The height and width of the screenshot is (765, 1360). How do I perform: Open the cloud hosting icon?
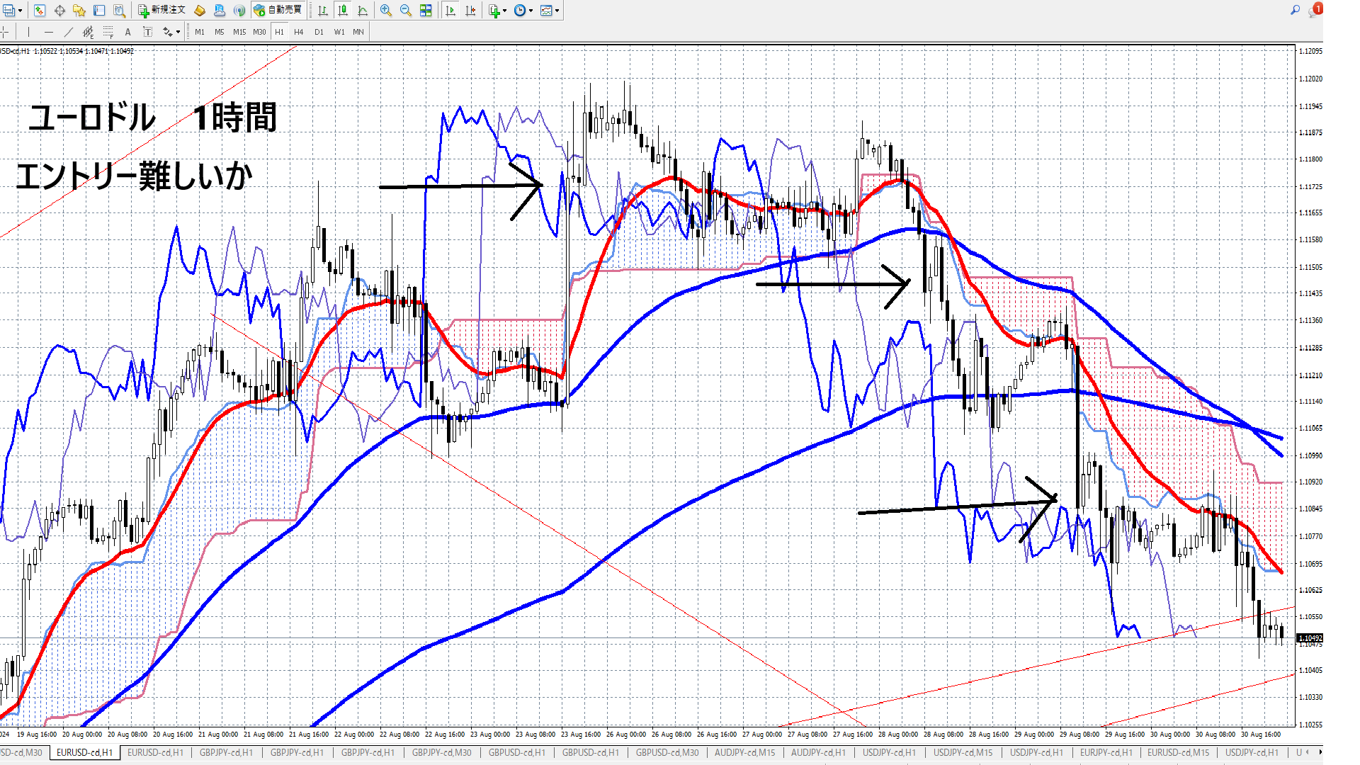[x=220, y=11]
